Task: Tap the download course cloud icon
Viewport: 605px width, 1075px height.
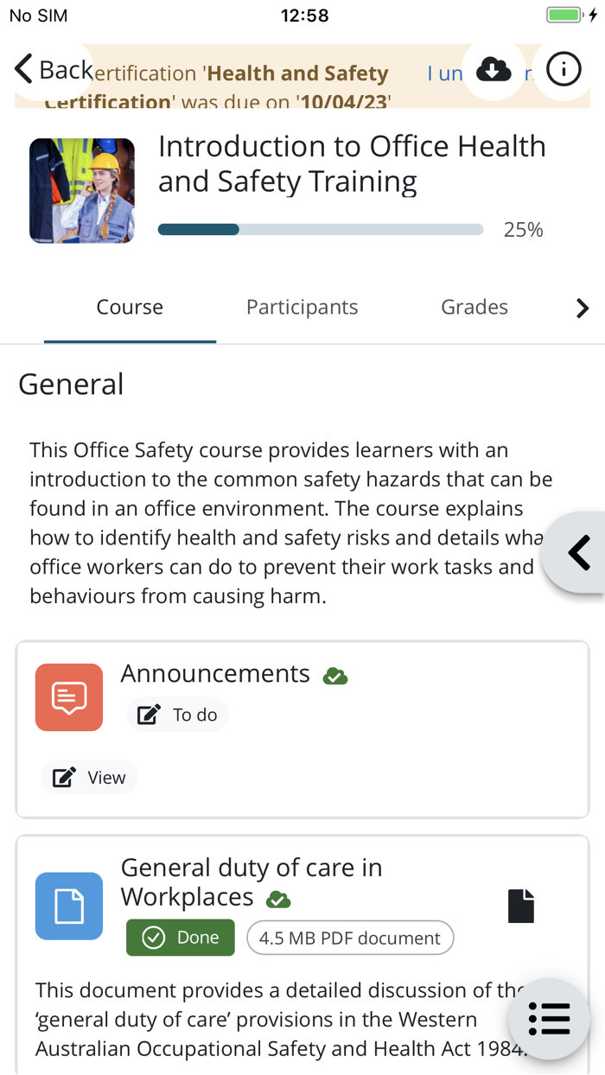Action: pos(493,69)
